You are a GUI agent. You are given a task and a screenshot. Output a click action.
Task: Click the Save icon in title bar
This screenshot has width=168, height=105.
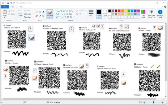(x=8, y=3)
